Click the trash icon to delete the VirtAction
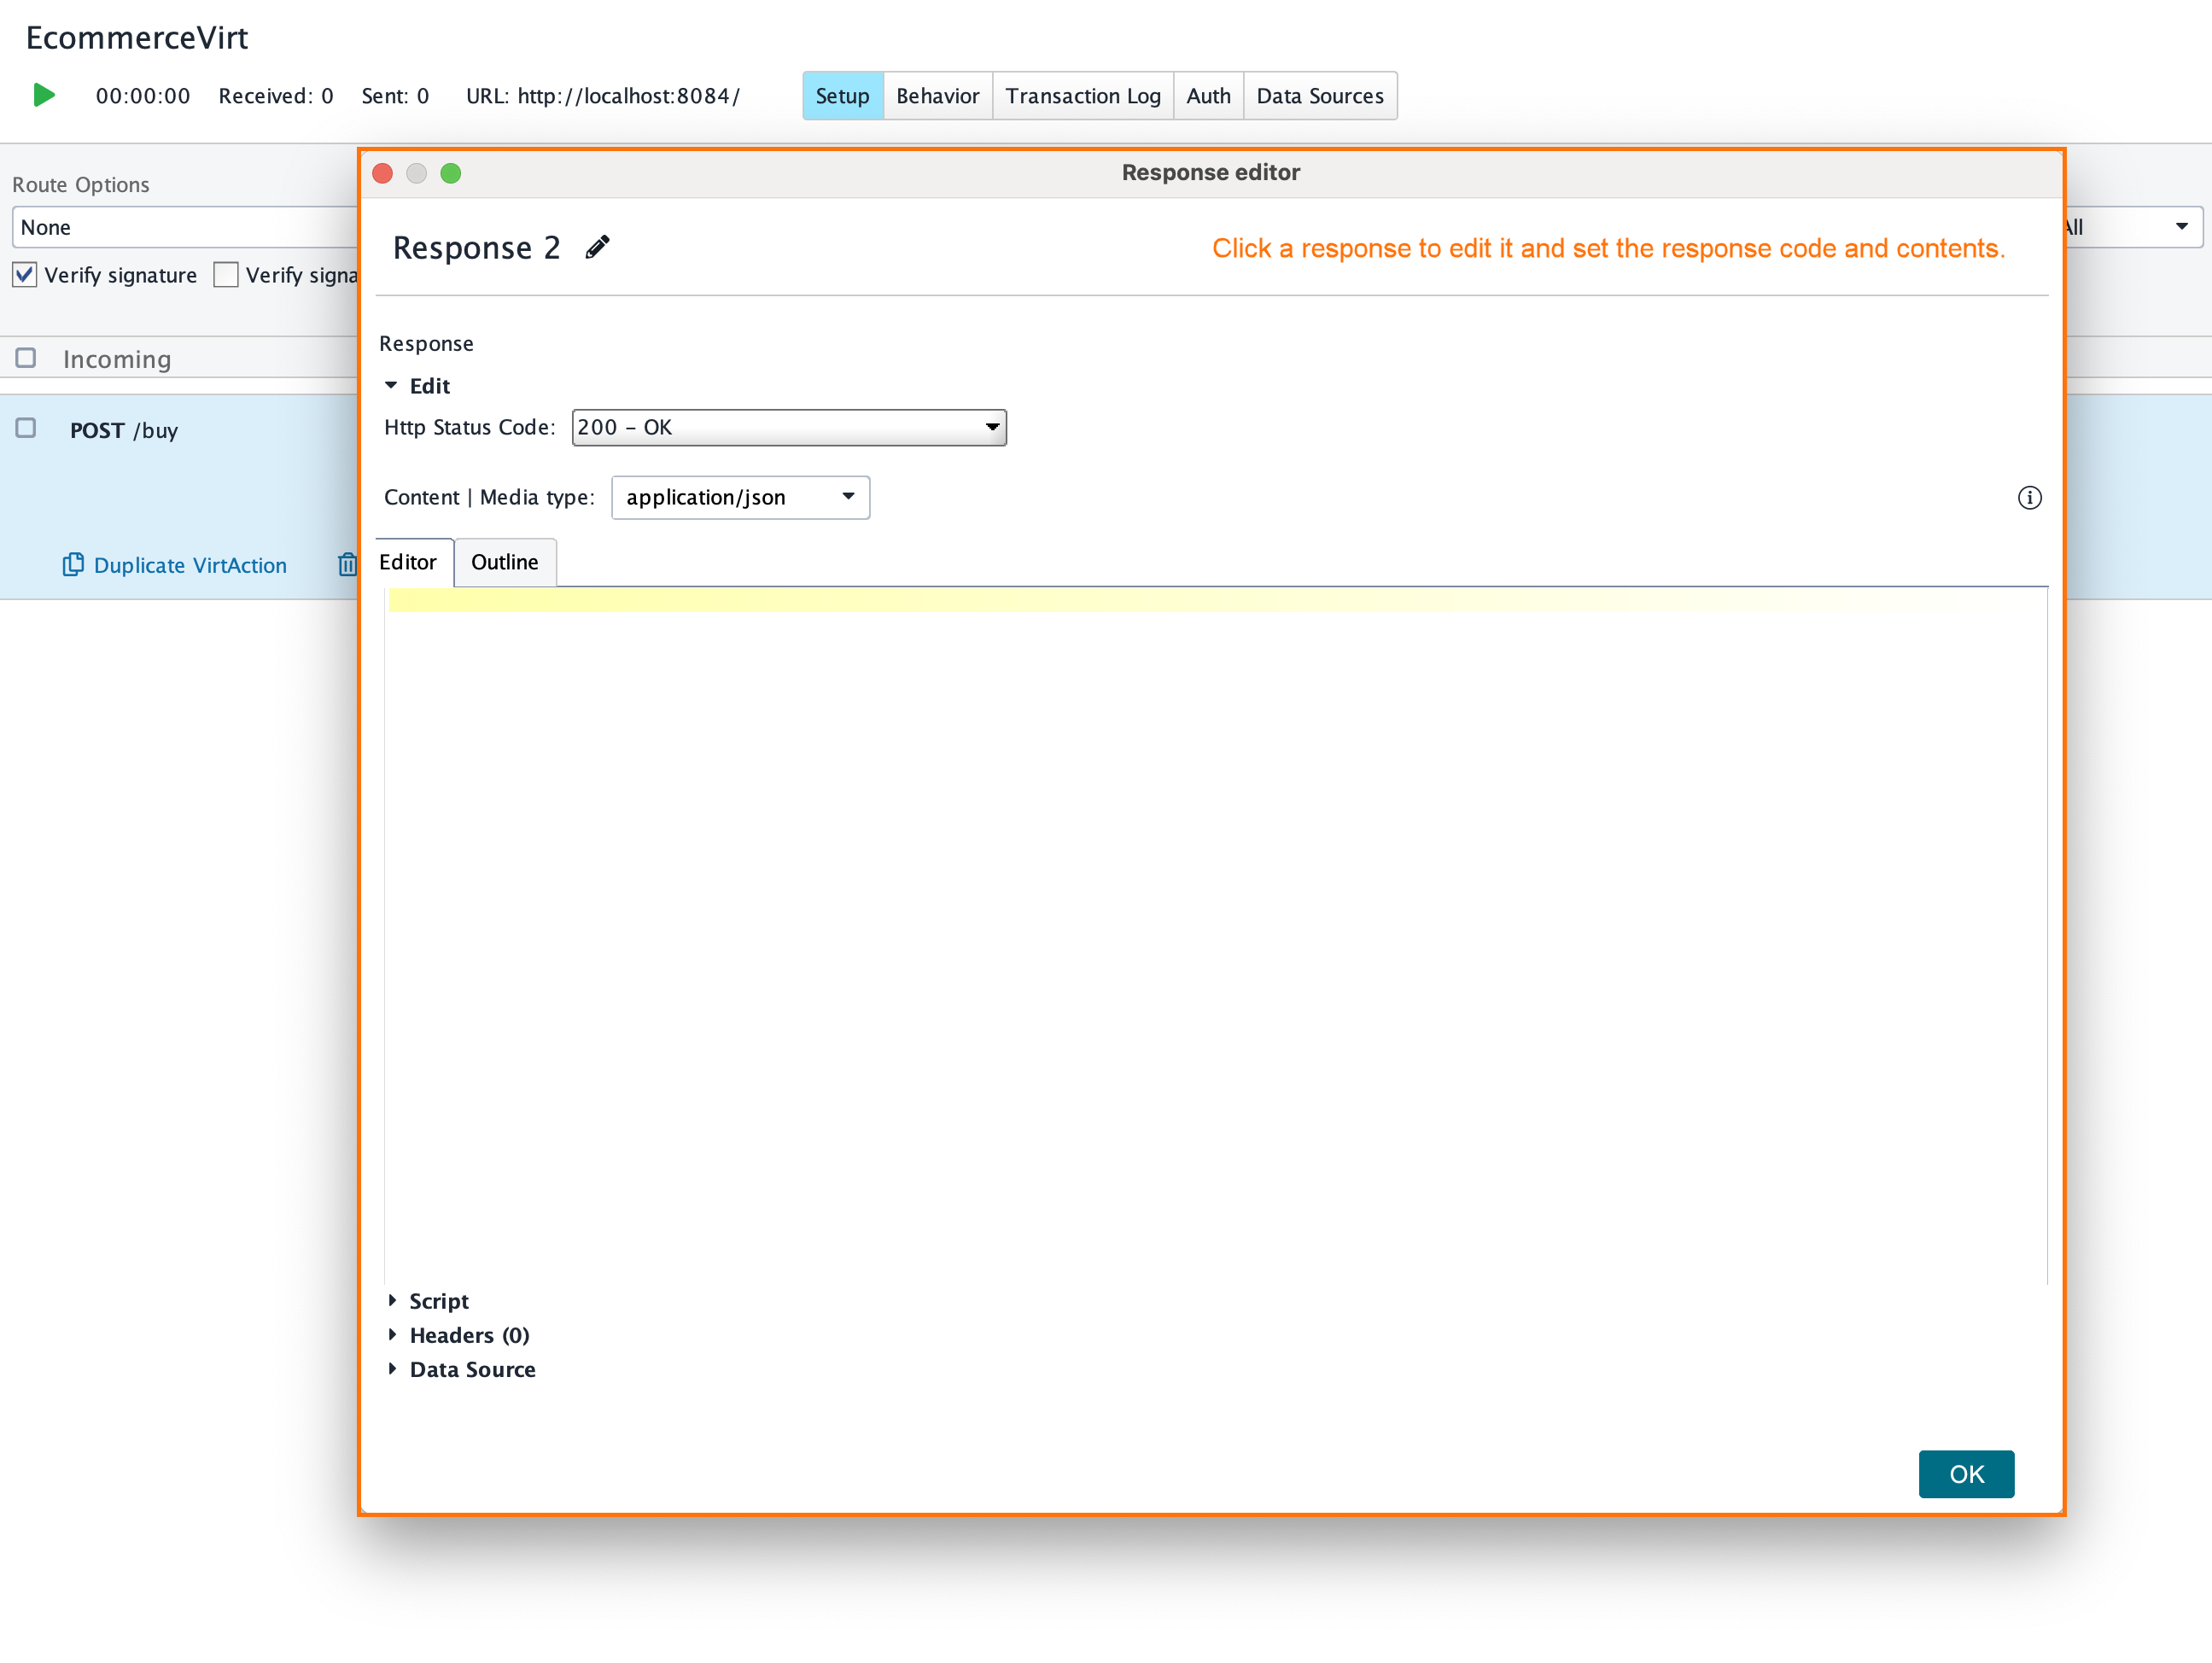 point(348,565)
